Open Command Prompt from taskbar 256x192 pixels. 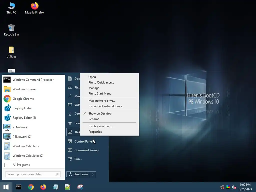coord(18,187)
